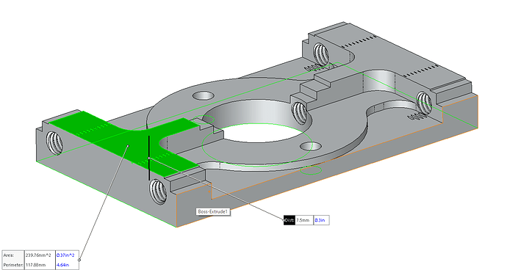Viewport: 507px width, 270px height.
Task: Select the large green sketch circle outline
Action: point(257,145)
